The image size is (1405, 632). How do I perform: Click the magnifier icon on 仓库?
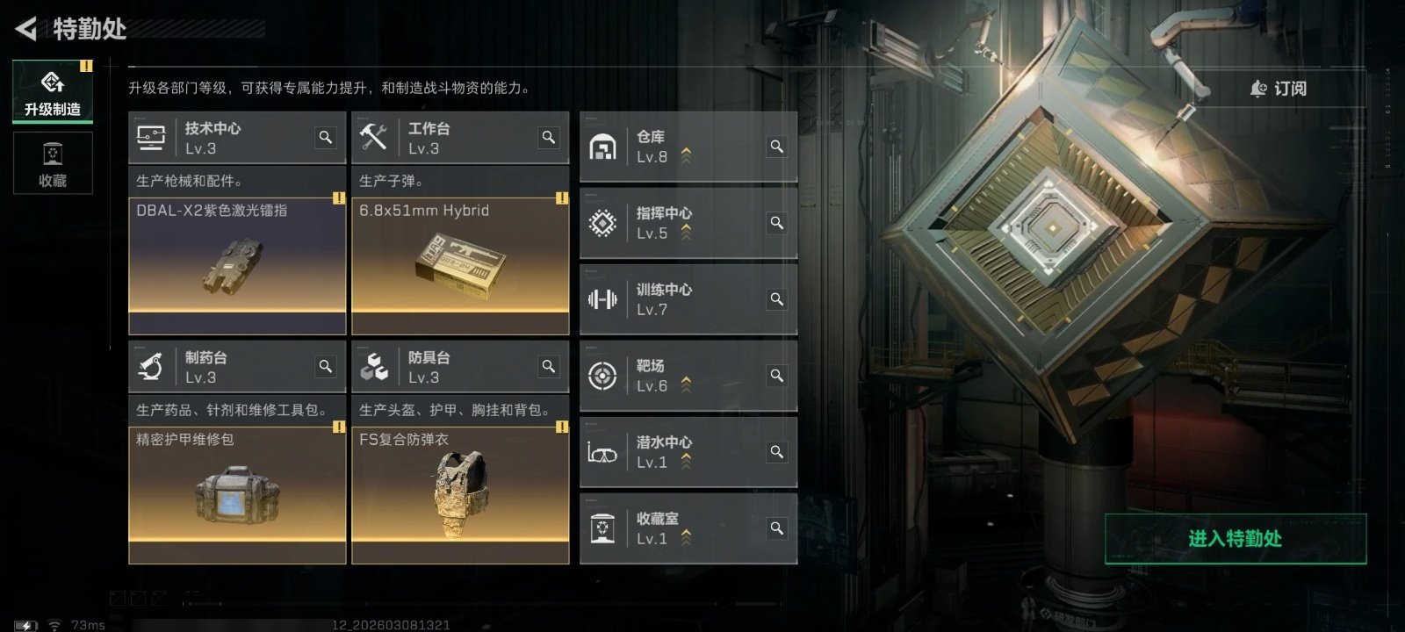point(777,147)
